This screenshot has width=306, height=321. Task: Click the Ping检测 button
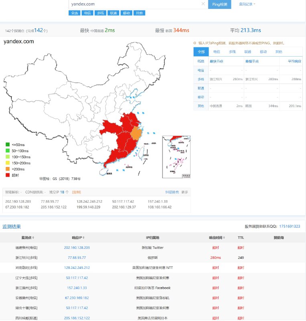220,4
